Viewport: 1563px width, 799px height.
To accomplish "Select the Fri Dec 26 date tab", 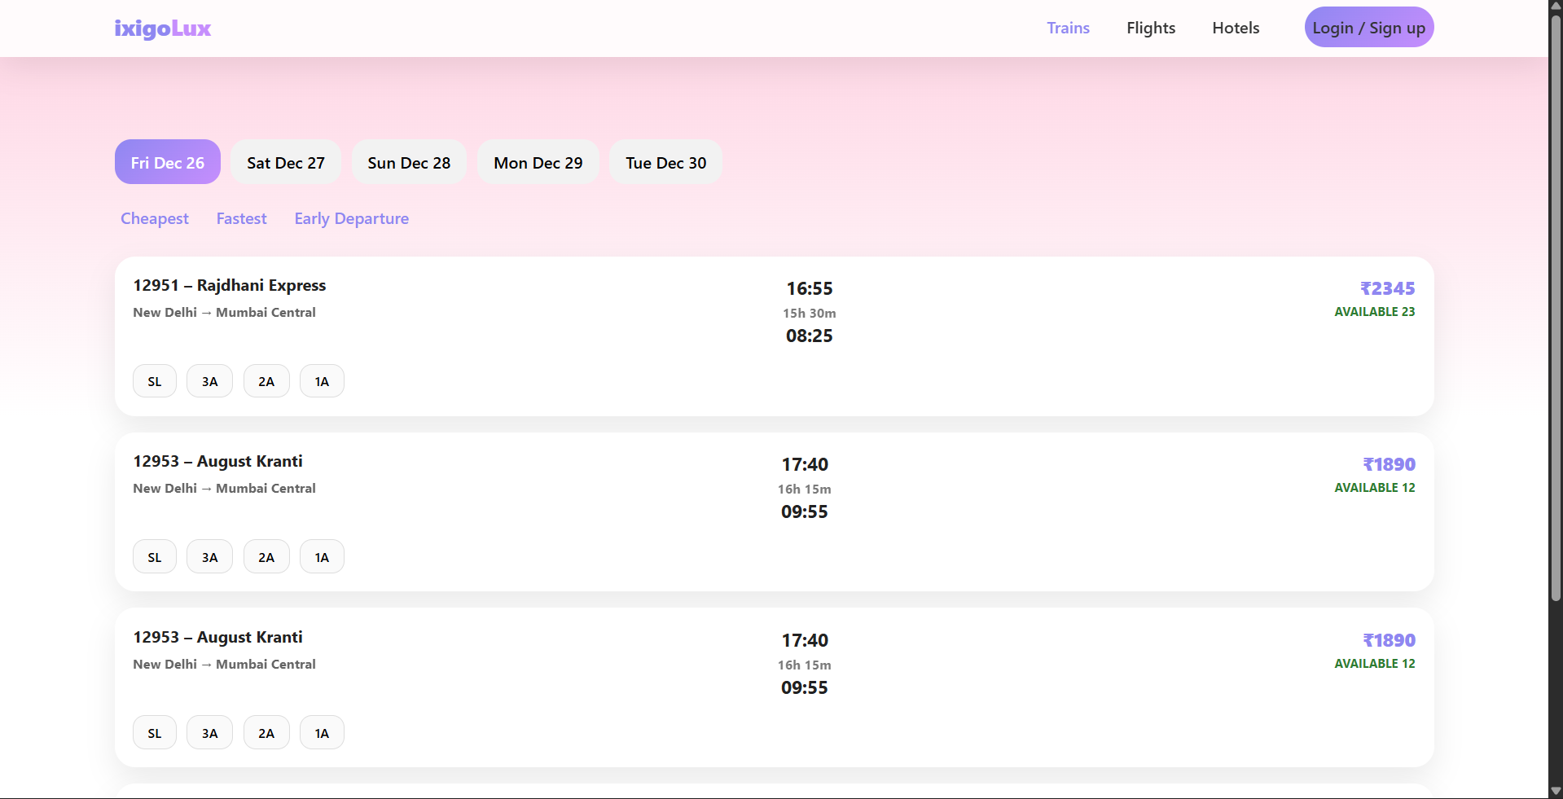I will 168,162.
